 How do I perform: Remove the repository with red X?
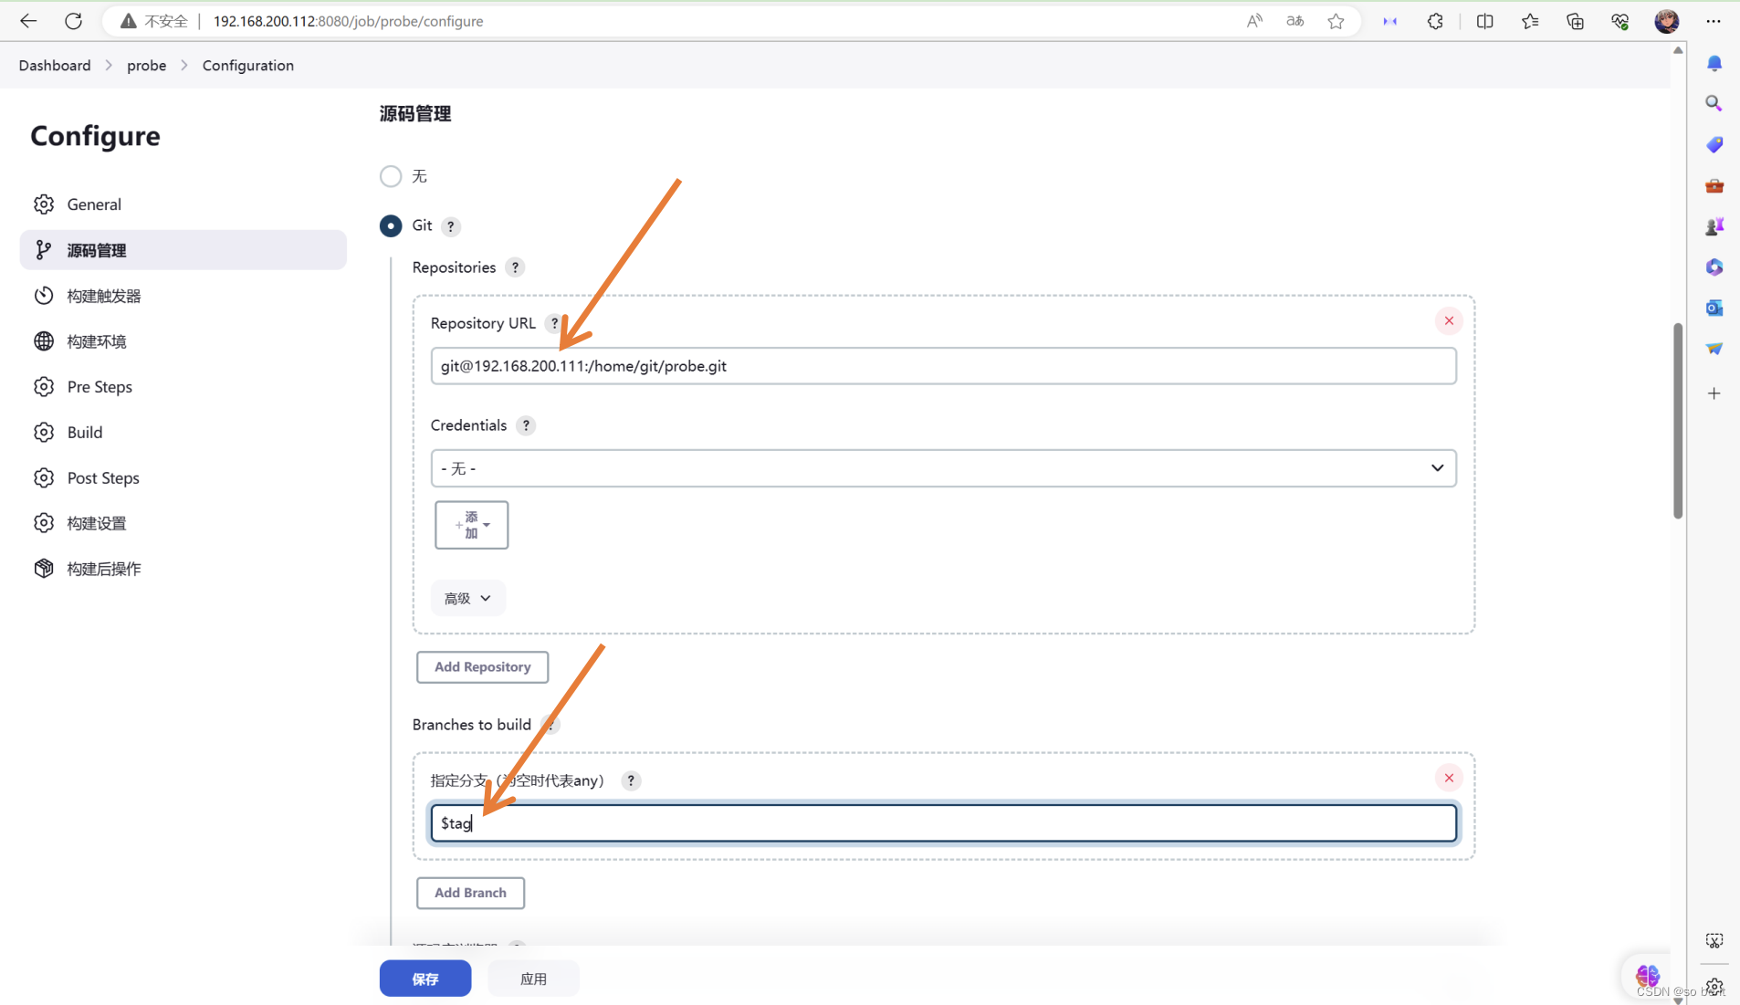[1449, 321]
